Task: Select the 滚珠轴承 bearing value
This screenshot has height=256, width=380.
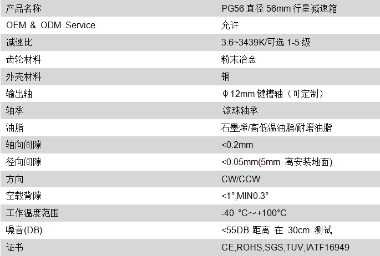Action: pos(240,111)
